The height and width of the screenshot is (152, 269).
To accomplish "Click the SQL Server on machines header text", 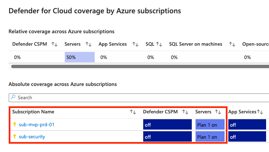I will [196, 44].
